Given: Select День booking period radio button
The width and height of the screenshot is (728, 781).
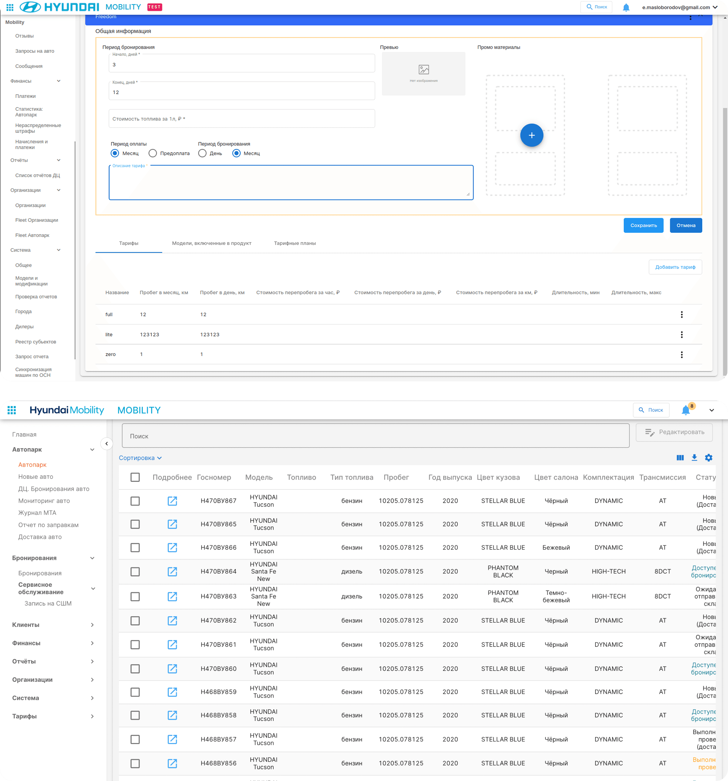Looking at the screenshot, I should [x=202, y=153].
